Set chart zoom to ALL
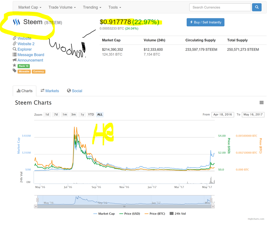The height and width of the screenshot is (225, 267). pyautogui.click(x=100, y=114)
